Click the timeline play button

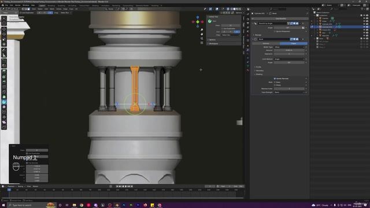126,186
